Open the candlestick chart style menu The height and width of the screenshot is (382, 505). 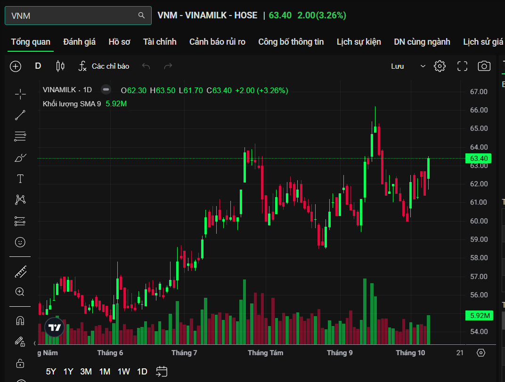pos(60,66)
